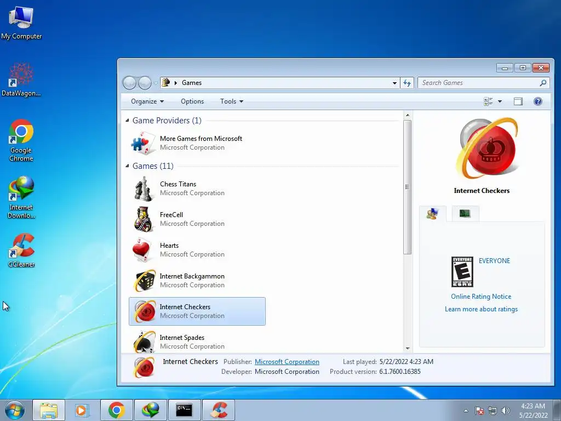Open the Organize dropdown menu
561x421 pixels.
(x=147, y=101)
